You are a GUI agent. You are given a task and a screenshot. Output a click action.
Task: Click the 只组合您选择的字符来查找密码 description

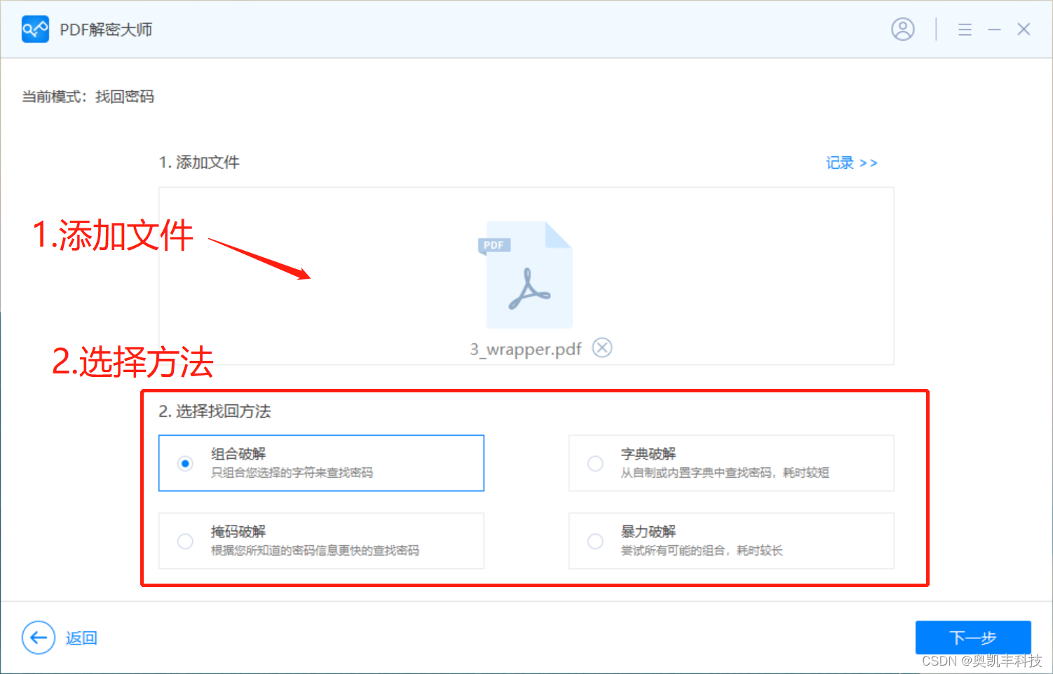click(292, 473)
